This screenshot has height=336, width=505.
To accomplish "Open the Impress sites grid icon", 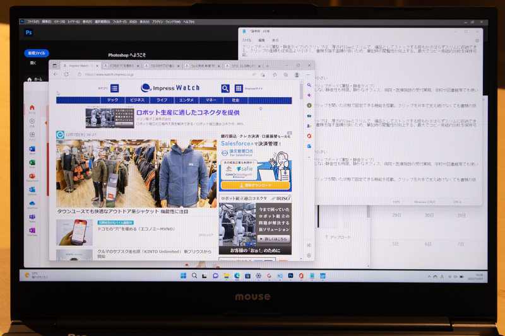I will coord(239,88).
